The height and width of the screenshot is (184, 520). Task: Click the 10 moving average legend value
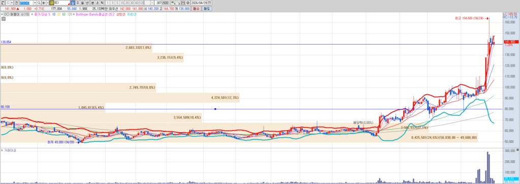[54, 14]
